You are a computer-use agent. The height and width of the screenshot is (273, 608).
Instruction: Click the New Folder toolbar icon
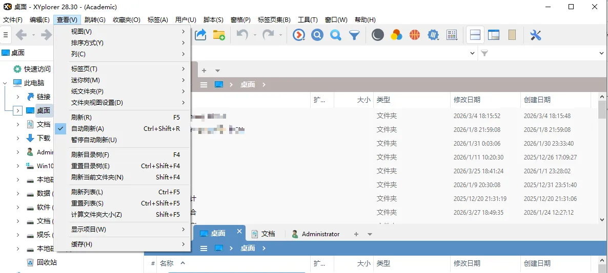click(x=219, y=35)
